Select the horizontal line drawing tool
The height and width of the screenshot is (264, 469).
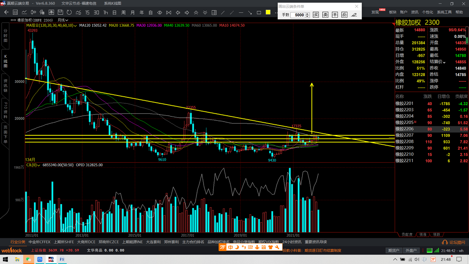pyautogui.click(x=241, y=13)
